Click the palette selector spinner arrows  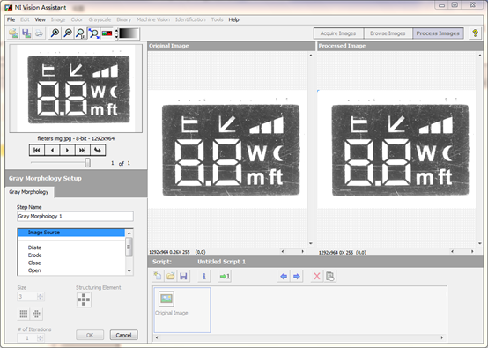[x=116, y=33]
